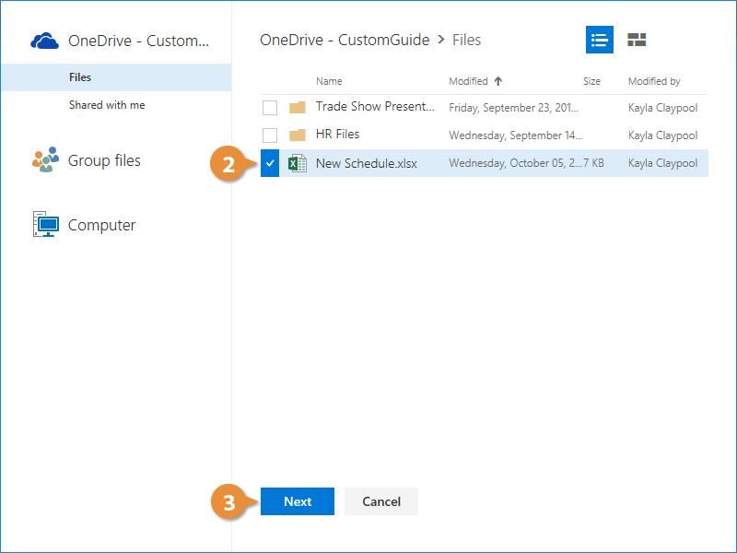This screenshot has height=553, width=737.
Task: Click the HR Files folder icon
Action: [298, 135]
